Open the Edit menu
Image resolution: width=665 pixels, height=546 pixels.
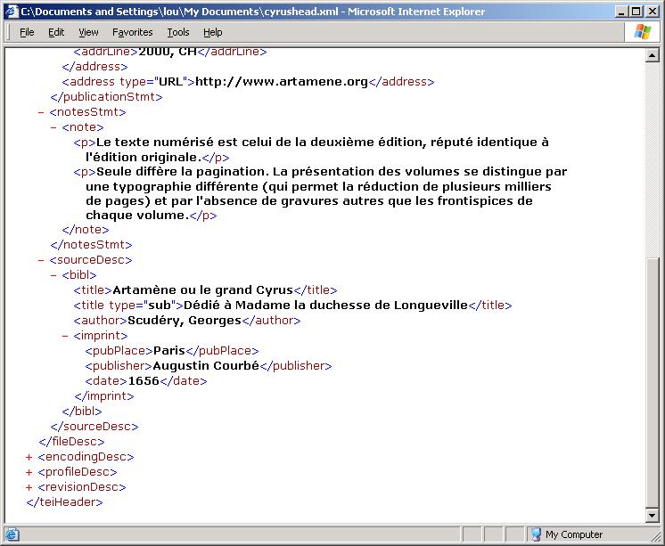[x=56, y=32]
